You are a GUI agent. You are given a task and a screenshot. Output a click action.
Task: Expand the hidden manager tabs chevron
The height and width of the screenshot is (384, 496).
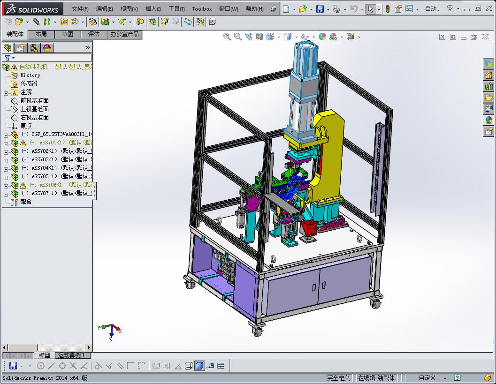[x=87, y=48]
